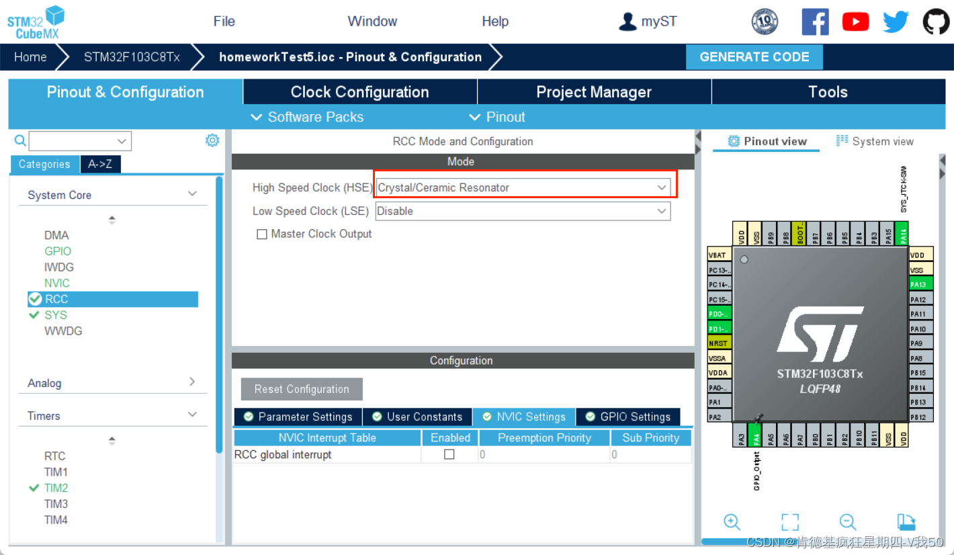Open the High Speed Clock (HSE) dropdown

point(523,187)
